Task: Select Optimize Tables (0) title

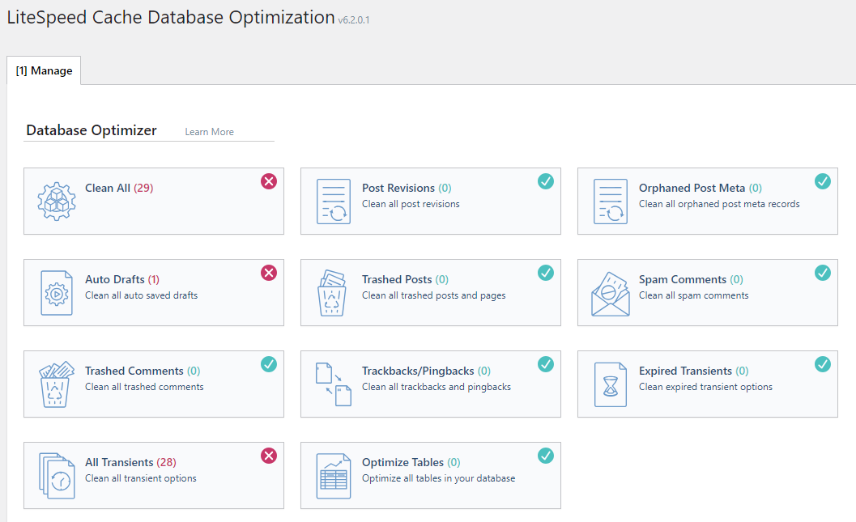Action: click(411, 463)
